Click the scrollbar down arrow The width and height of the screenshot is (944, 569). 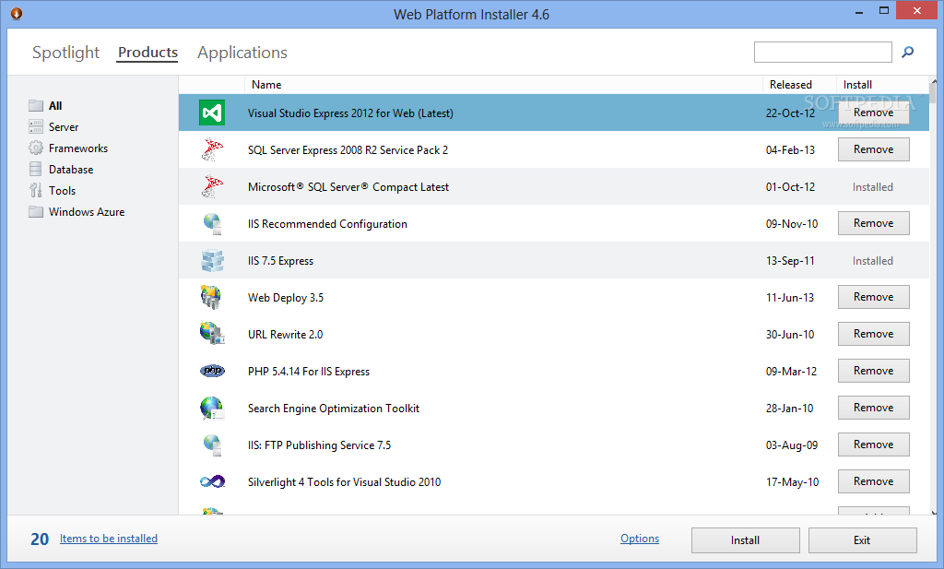point(934,513)
